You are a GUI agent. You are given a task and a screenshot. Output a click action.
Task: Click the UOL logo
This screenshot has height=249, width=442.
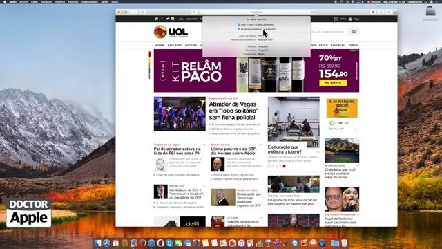(171, 32)
